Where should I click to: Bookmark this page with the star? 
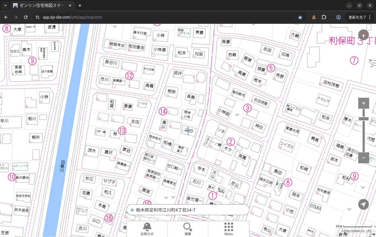click(300, 17)
